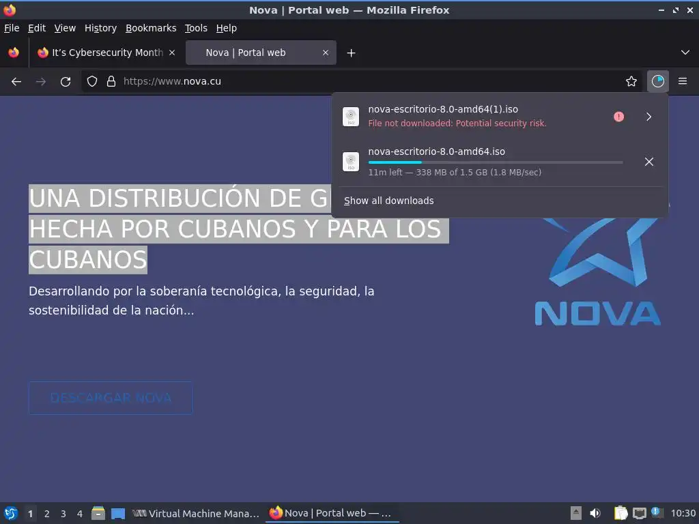The image size is (699, 524).
Task: Open the tracking protection shield icon
Action: click(x=92, y=82)
